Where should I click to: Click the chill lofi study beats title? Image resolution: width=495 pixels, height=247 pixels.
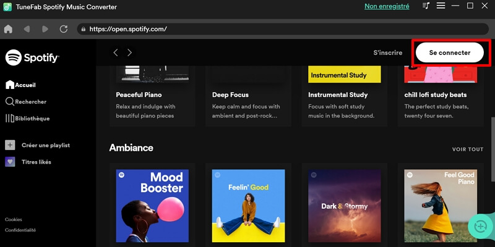(436, 94)
